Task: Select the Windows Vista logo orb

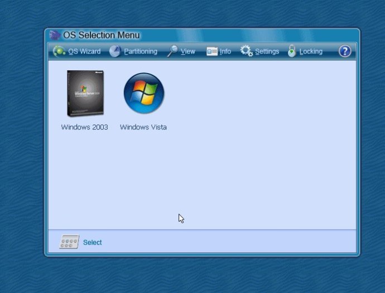Action: click(144, 93)
